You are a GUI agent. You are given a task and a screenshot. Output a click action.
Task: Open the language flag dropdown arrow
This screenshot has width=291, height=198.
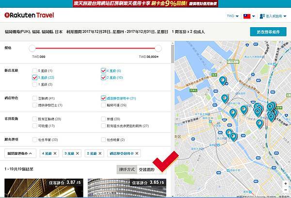click(253, 16)
